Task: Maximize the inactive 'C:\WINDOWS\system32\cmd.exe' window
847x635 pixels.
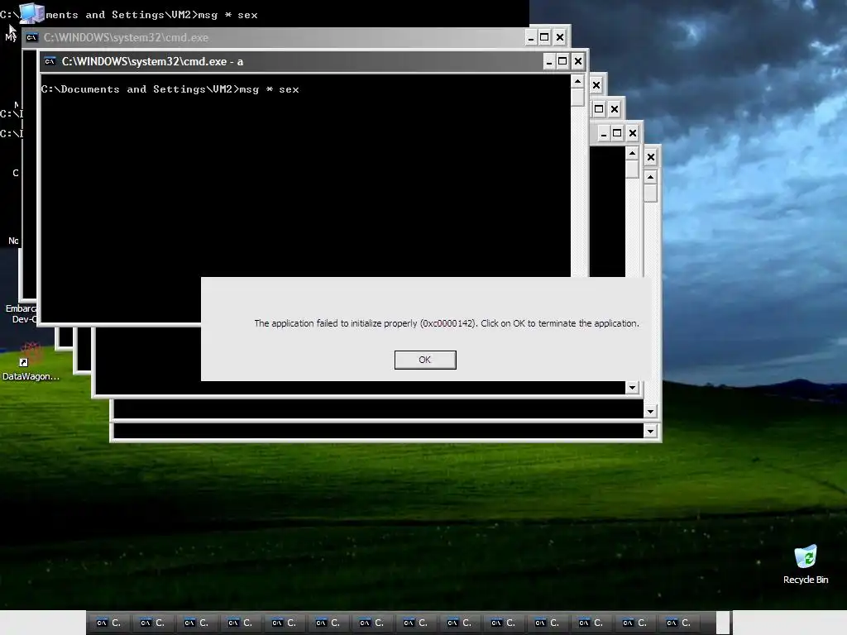Action: click(x=544, y=37)
